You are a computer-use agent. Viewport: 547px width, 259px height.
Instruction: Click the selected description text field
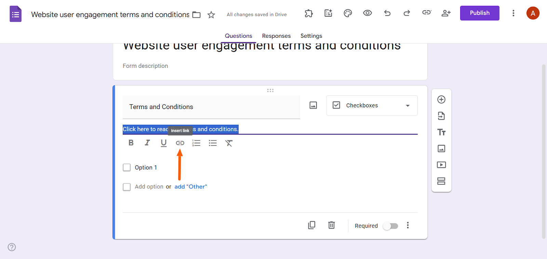point(270,129)
